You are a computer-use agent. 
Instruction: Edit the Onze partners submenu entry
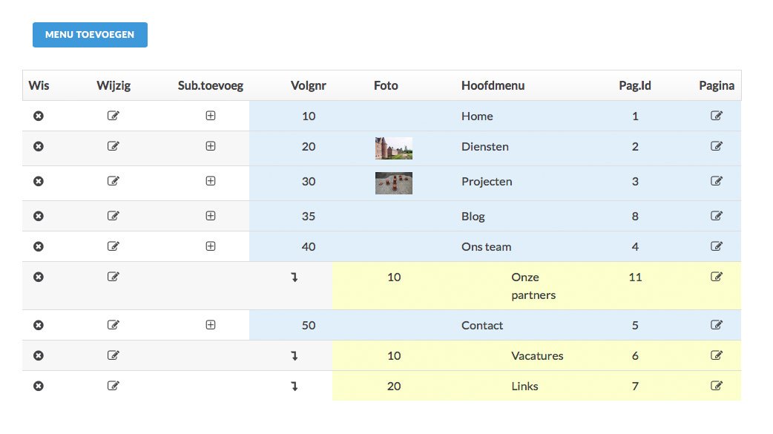tap(114, 277)
